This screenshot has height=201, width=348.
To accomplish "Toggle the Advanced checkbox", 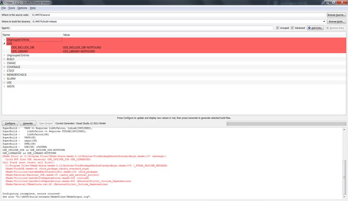I will click(292, 28).
